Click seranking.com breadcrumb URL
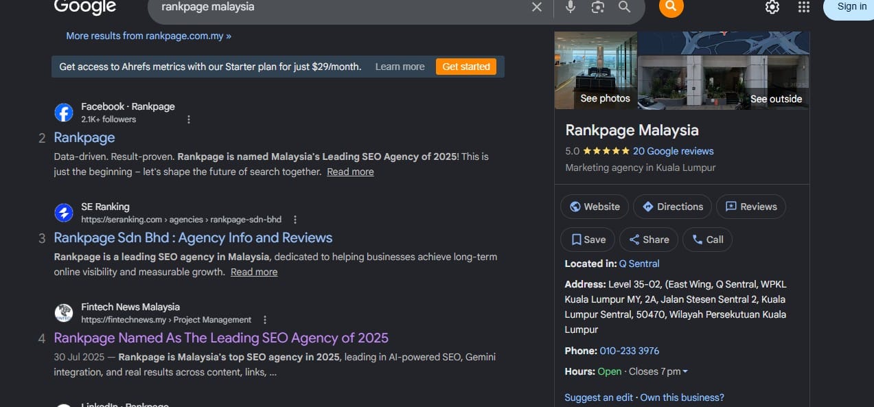 click(x=181, y=220)
